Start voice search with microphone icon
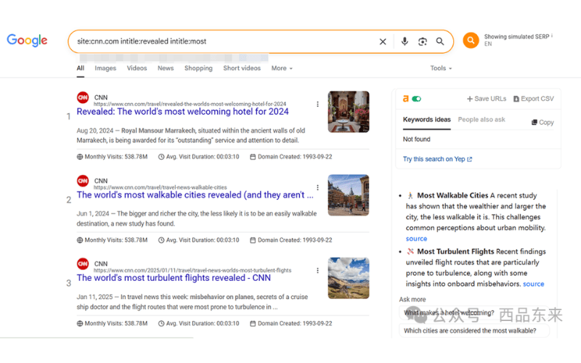This screenshot has height=363, width=581. coord(405,41)
